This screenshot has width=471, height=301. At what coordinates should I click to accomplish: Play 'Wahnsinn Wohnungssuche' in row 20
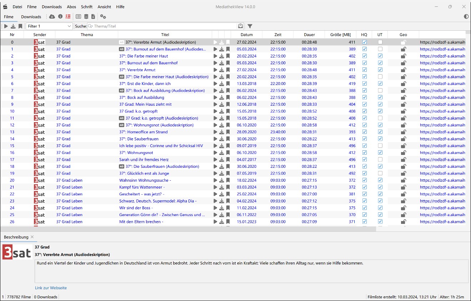click(x=215, y=180)
